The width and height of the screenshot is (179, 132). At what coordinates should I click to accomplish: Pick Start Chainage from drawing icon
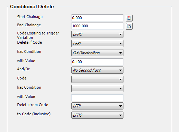click(x=129, y=18)
